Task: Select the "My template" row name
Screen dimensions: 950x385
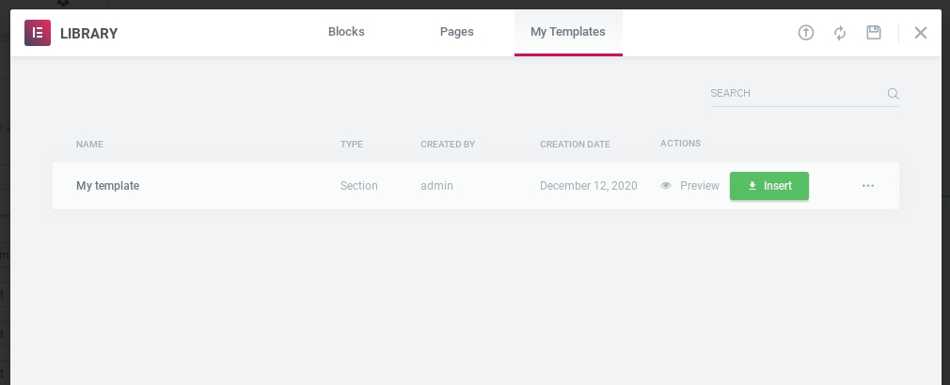Action: (x=107, y=186)
